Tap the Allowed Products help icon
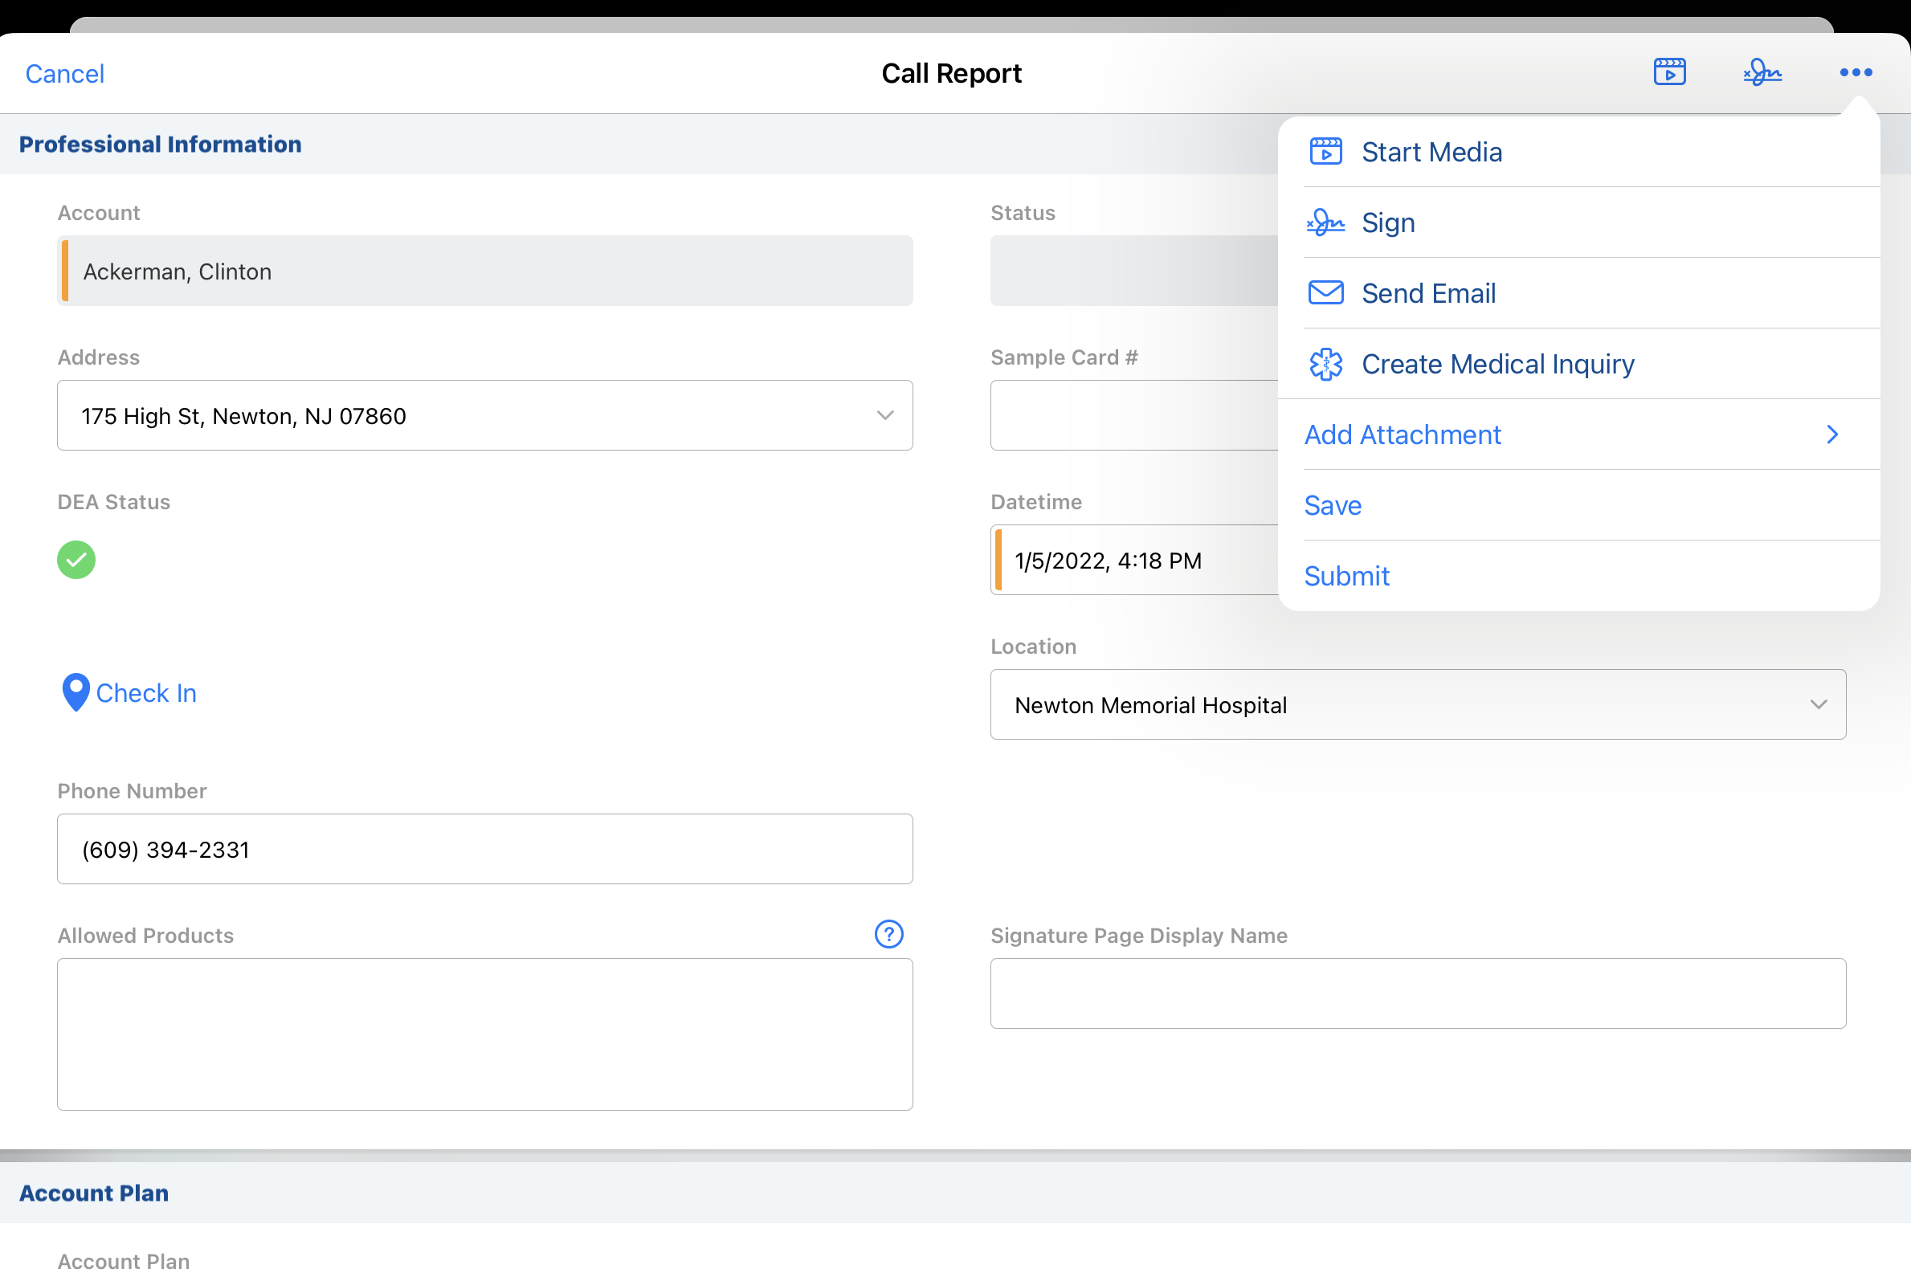Viewport: 1911px width, 1281px height. point(888,934)
